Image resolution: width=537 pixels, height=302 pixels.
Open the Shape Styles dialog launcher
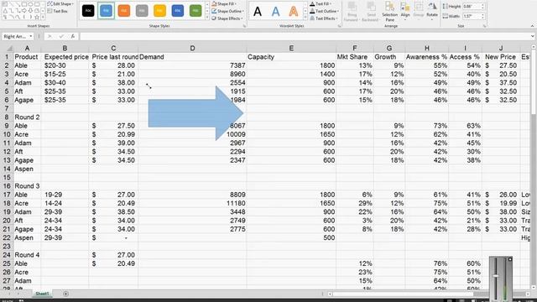pyautogui.click(x=244, y=26)
